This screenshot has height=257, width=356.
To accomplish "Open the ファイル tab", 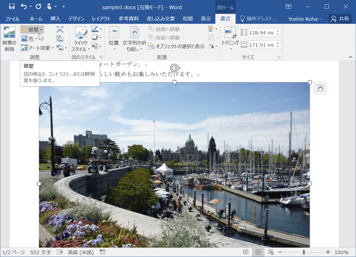I will click(x=12, y=19).
